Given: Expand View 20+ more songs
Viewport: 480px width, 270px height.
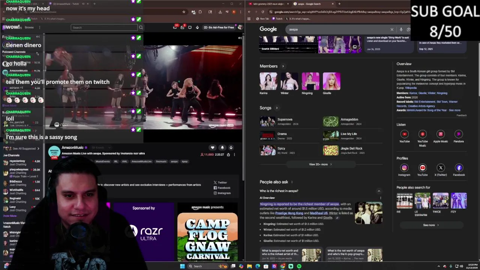Looking at the screenshot, I should point(321,164).
